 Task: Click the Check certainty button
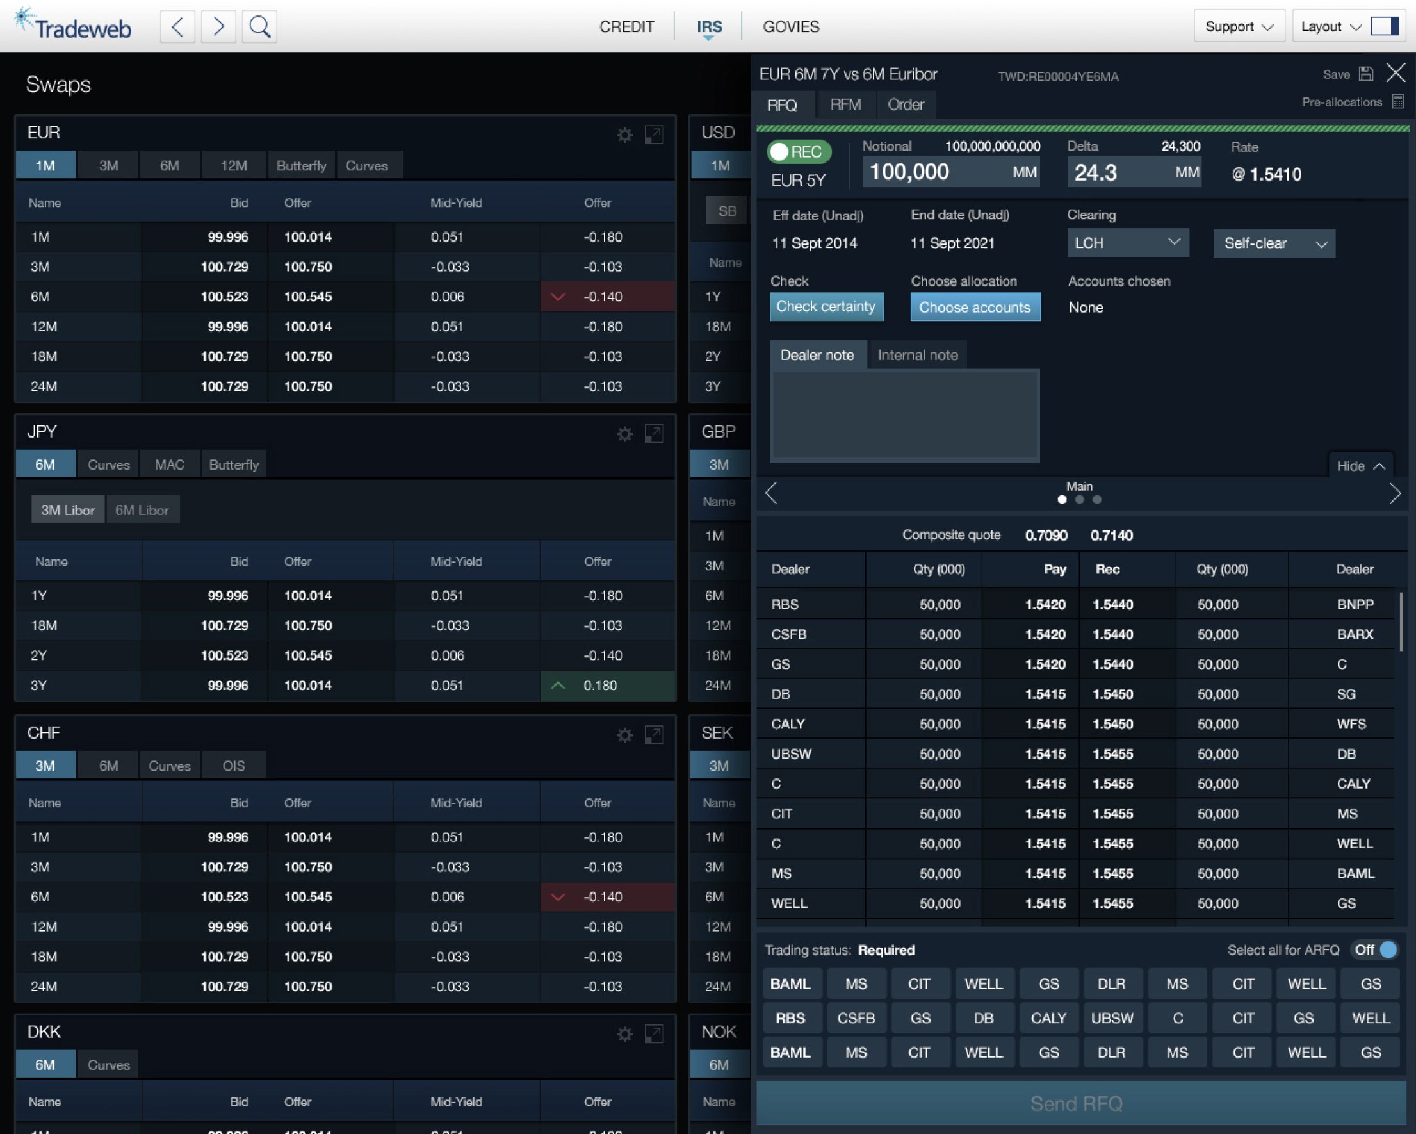pos(826,307)
